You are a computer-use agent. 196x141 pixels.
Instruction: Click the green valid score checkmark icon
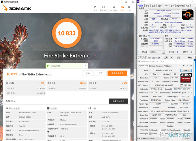click(48, 66)
